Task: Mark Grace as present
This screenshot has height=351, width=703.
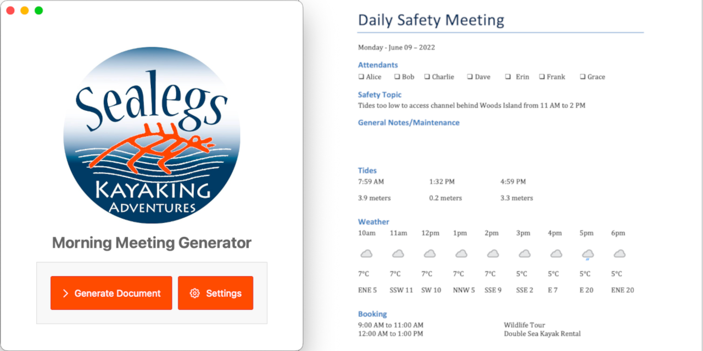Action: (582, 76)
